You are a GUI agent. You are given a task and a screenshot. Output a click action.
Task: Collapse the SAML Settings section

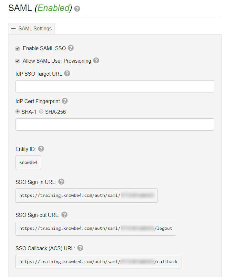click(32, 28)
